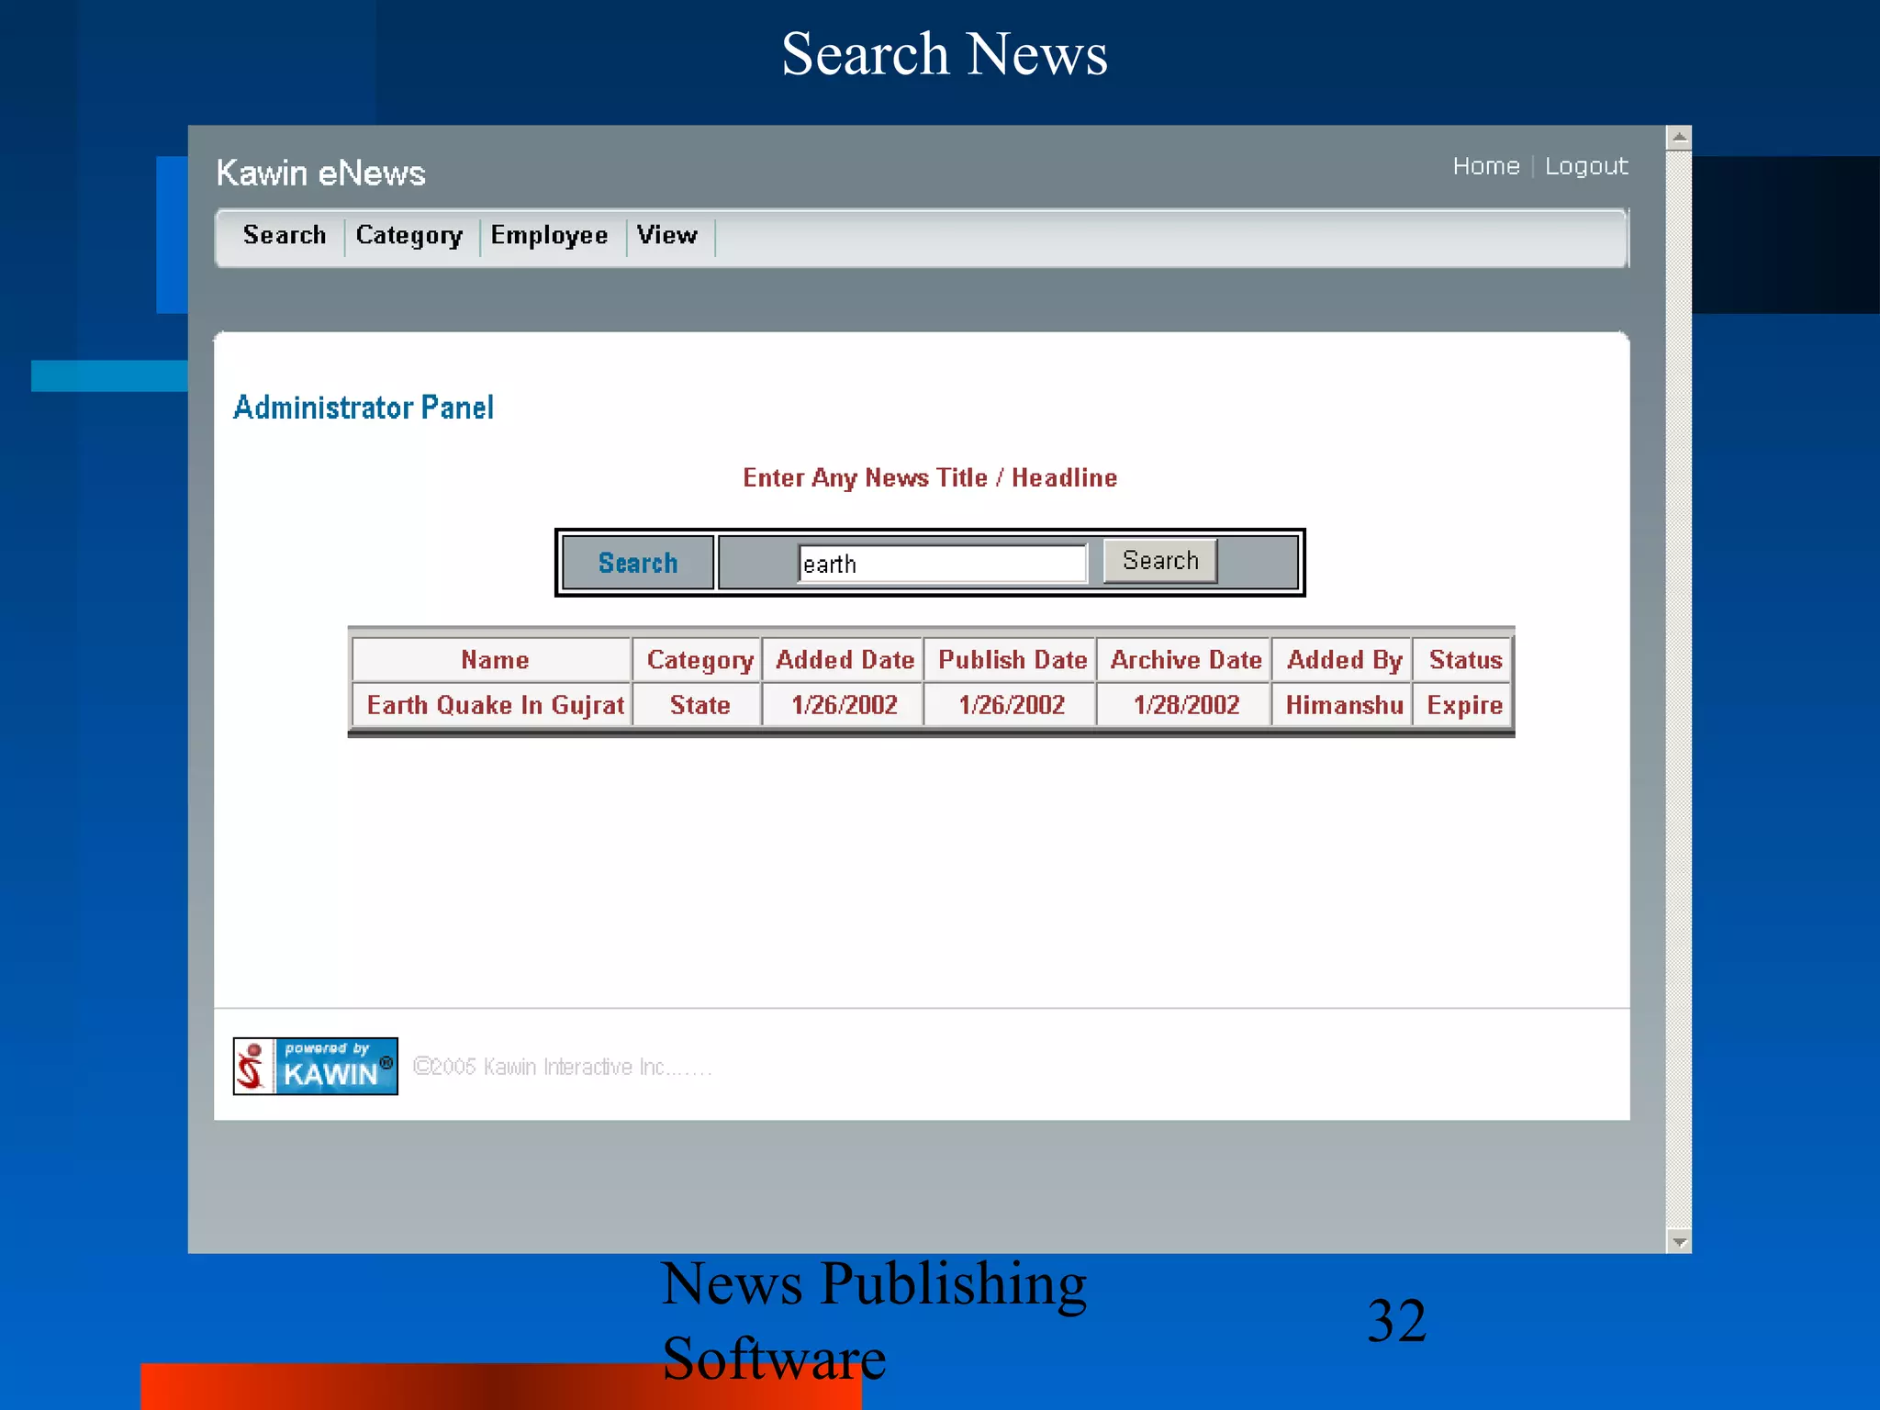
Task: Click the Logout link
Action: pos(1586,166)
